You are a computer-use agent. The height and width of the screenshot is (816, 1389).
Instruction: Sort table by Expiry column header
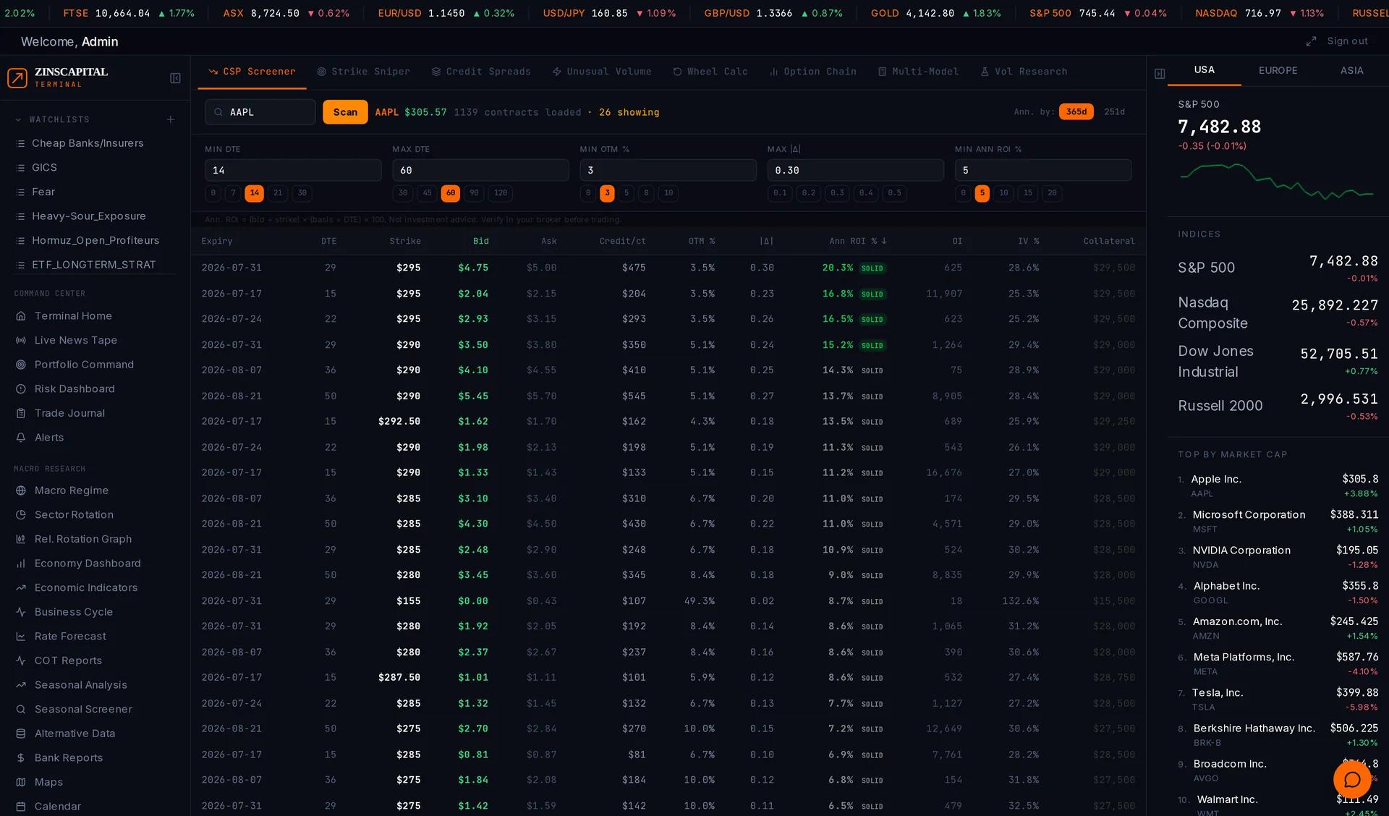(x=217, y=241)
